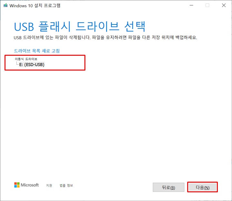Image resolution: width=232 pixels, height=201 pixels.
Task: Click the USB 플래시 드라이브 선택 heading
Action: pos(80,27)
